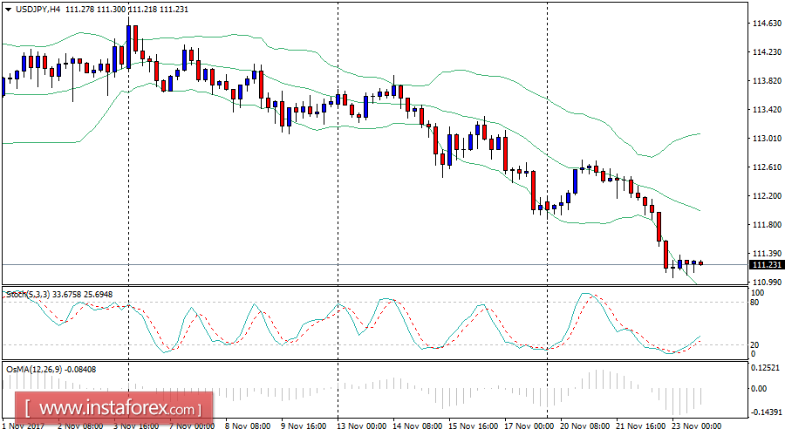Click the 20 Nov 08:00 time label
785x436 pixels.
[x=584, y=426]
